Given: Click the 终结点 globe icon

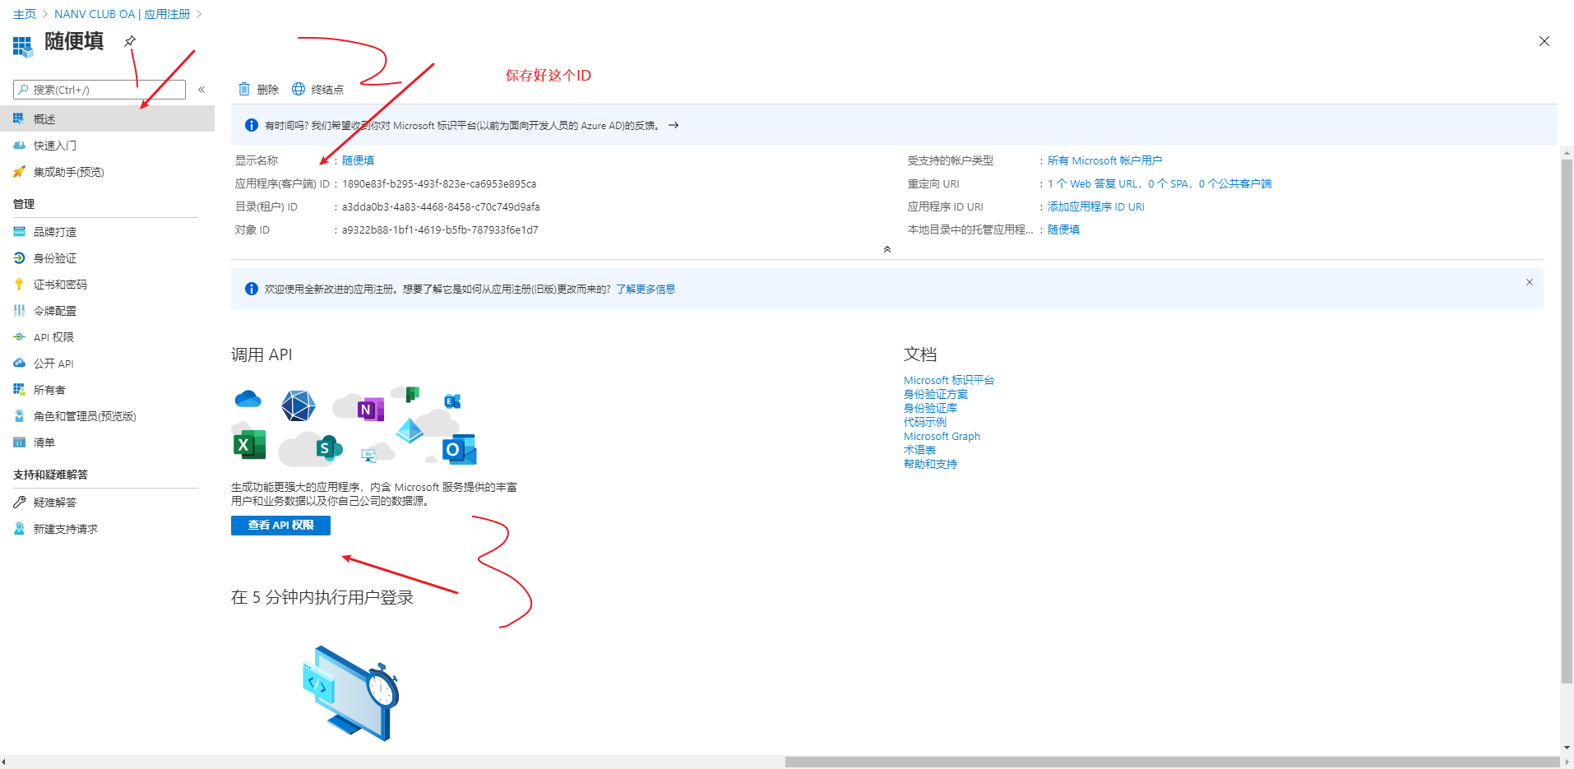Looking at the screenshot, I should coord(299,89).
